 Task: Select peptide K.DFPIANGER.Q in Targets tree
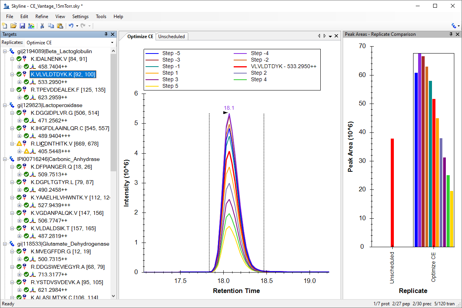click(x=51, y=167)
